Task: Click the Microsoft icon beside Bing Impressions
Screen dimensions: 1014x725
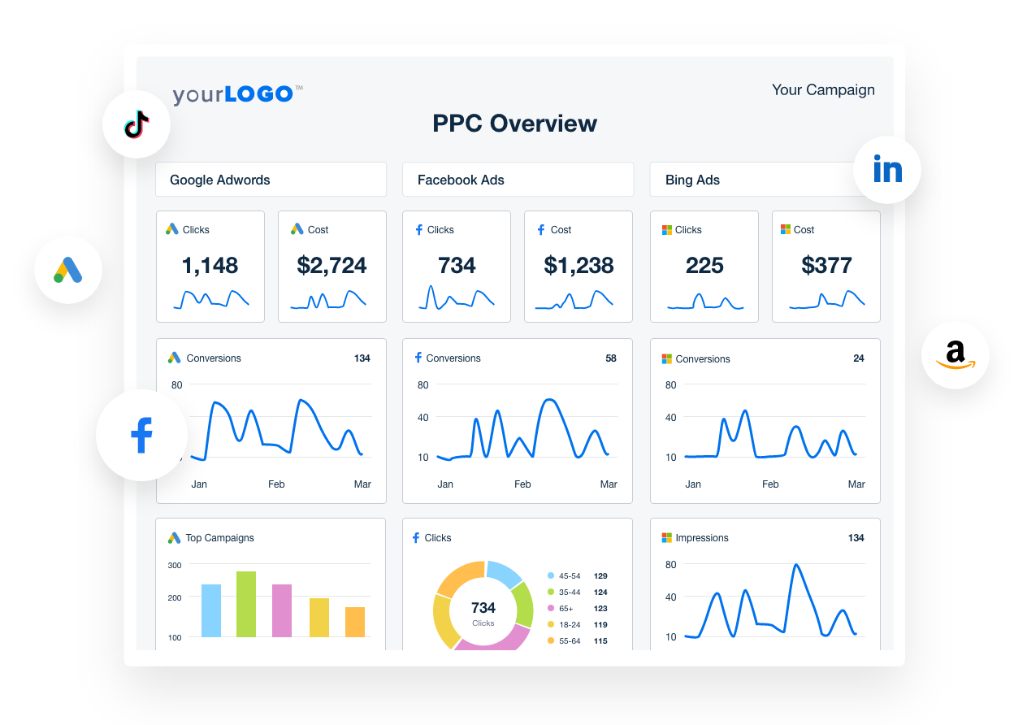Action: [x=667, y=538]
